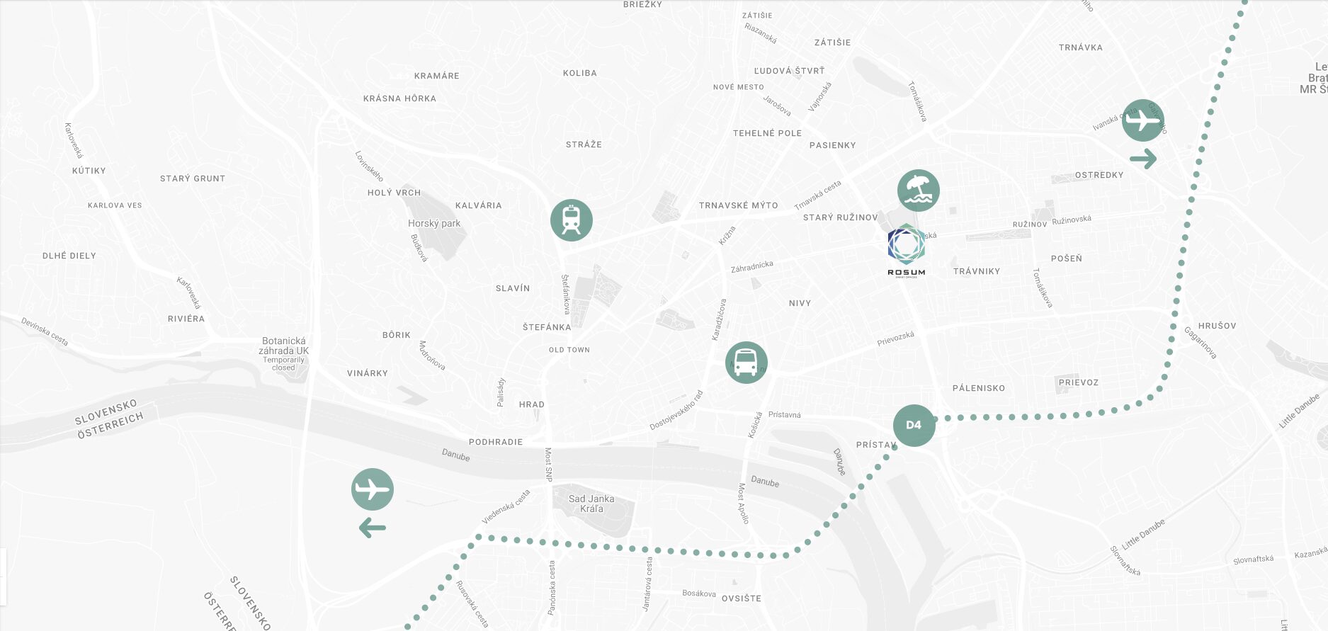This screenshot has width=1328, height=631.
Task: Click the KRAMÁRE district label
Action: click(x=437, y=76)
